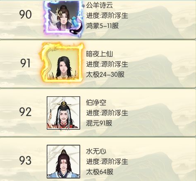Image resolution: width=196 pixels, height=181 pixels.
Task: Click server label 太极24-30服
Action: click(x=105, y=74)
